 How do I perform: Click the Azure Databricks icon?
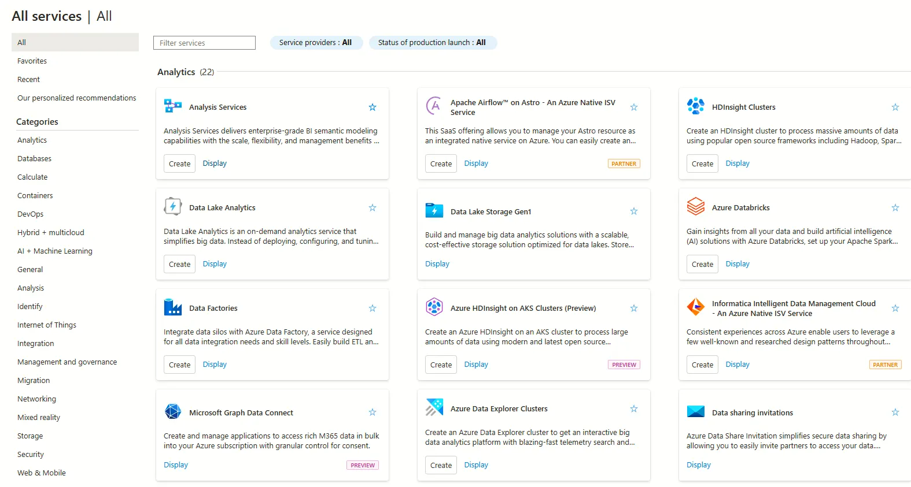pyautogui.click(x=696, y=207)
